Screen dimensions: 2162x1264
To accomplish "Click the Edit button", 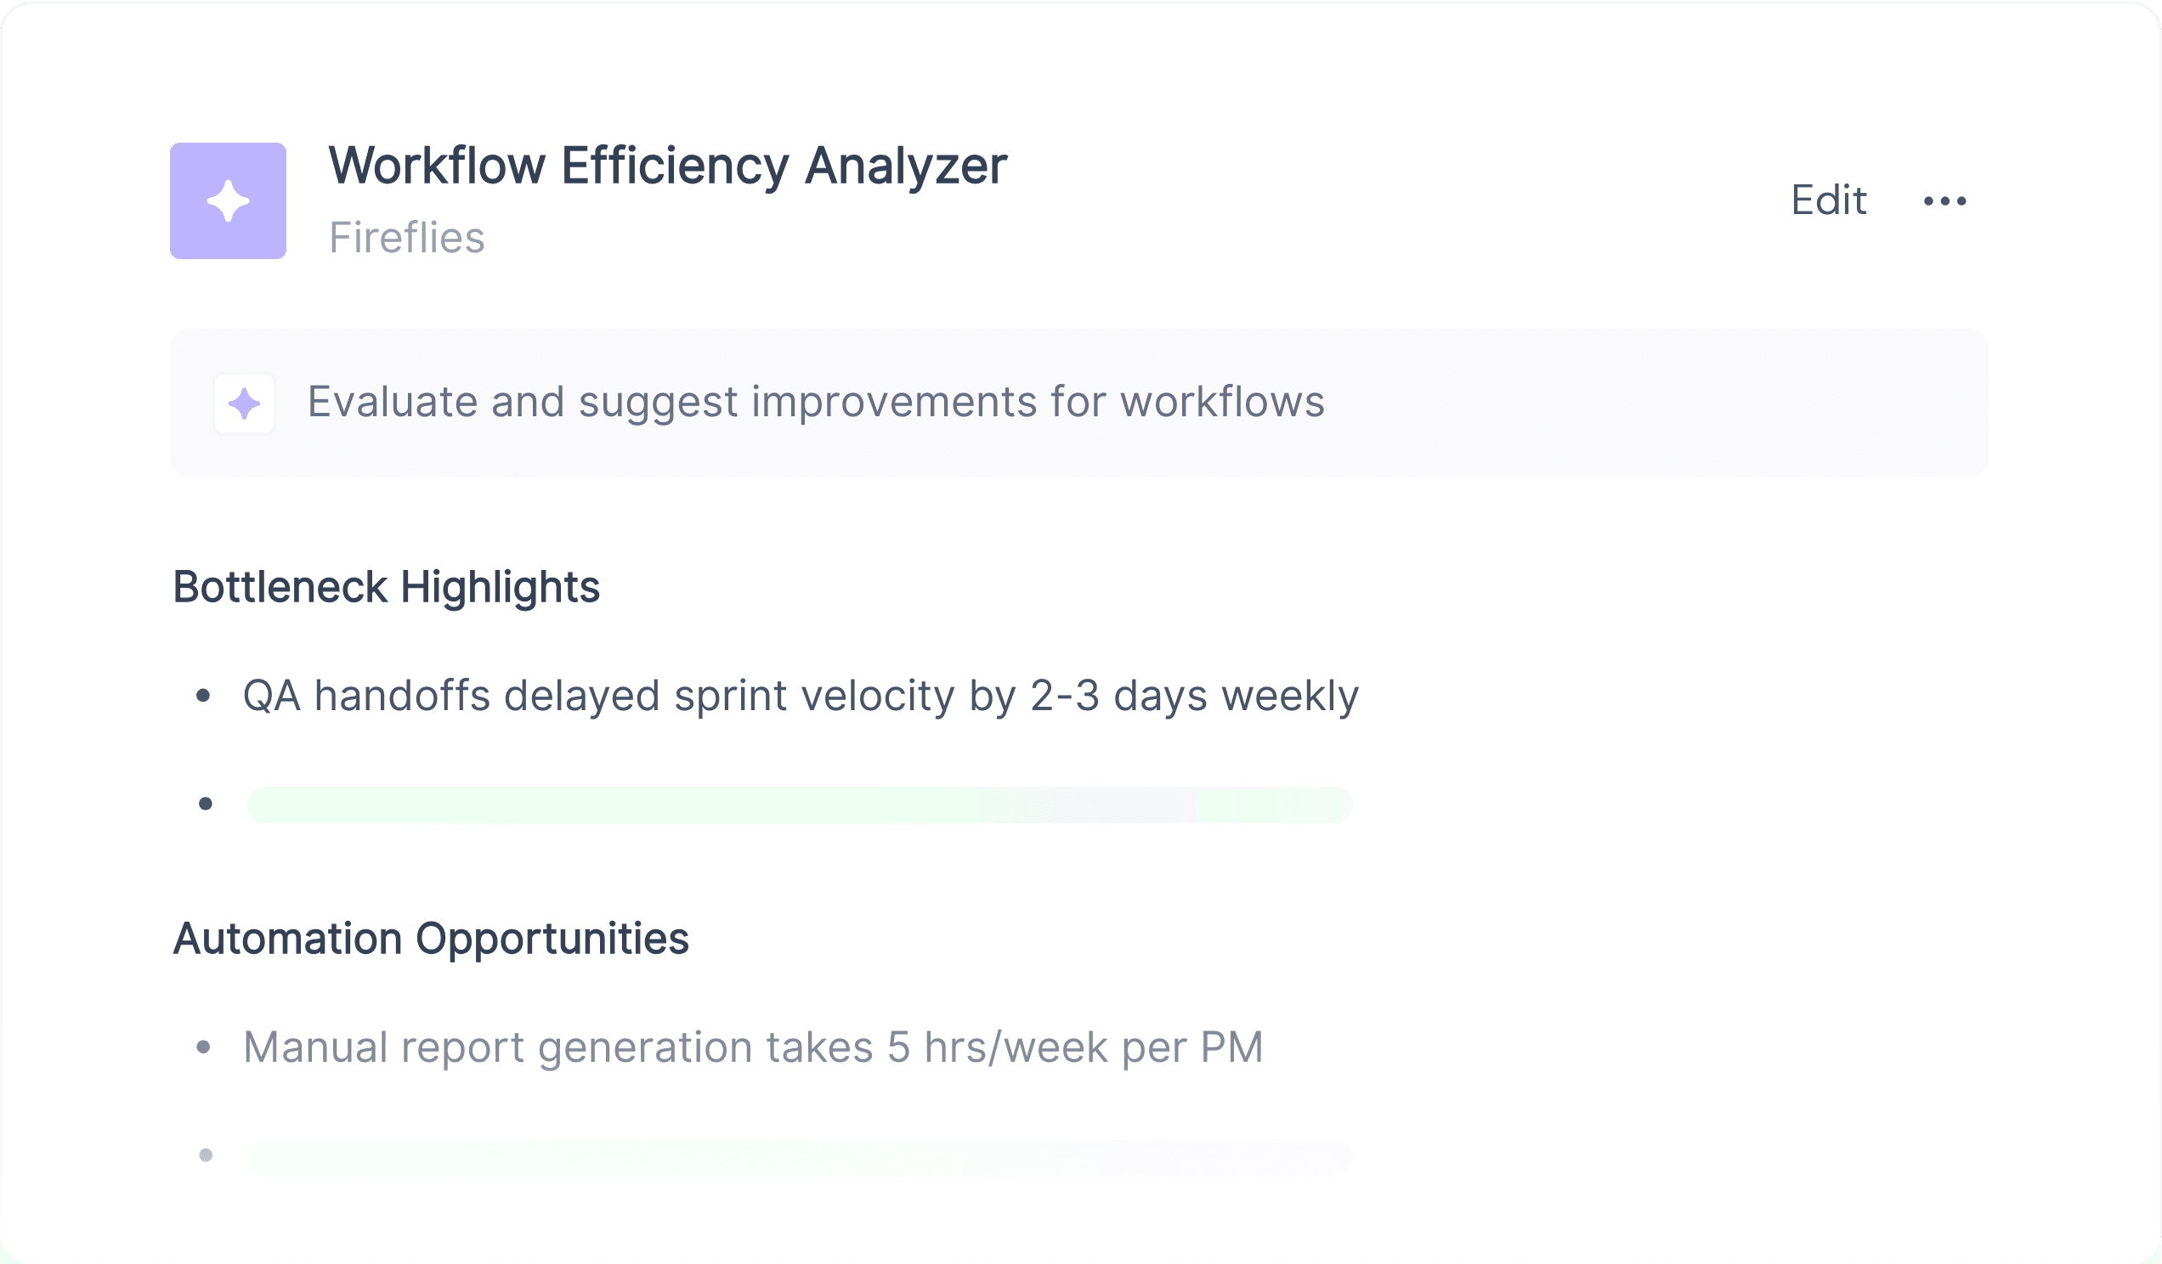I will coord(1828,200).
